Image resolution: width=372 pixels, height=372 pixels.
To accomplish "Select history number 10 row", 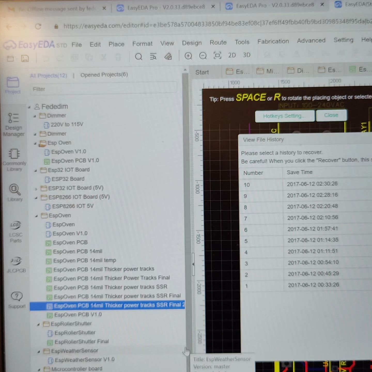I will tap(306, 184).
